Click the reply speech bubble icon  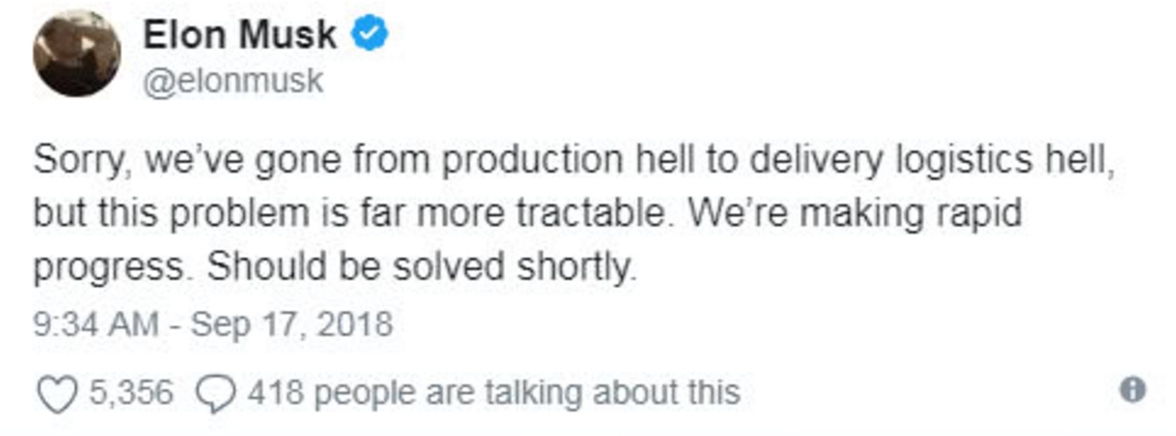[x=215, y=394]
